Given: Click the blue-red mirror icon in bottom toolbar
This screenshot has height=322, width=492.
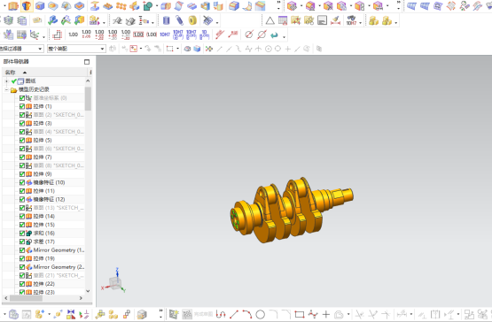Looking at the screenshot, I should pos(71,314).
